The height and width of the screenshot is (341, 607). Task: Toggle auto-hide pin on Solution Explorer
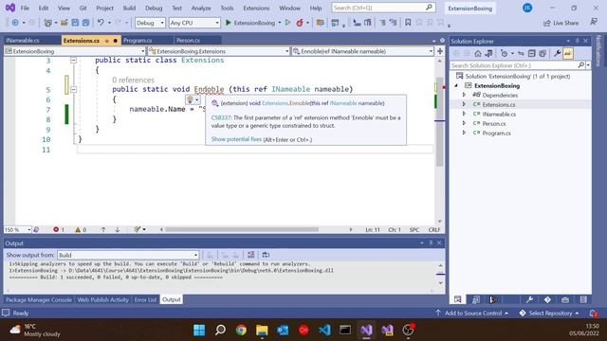click(x=577, y=41)
